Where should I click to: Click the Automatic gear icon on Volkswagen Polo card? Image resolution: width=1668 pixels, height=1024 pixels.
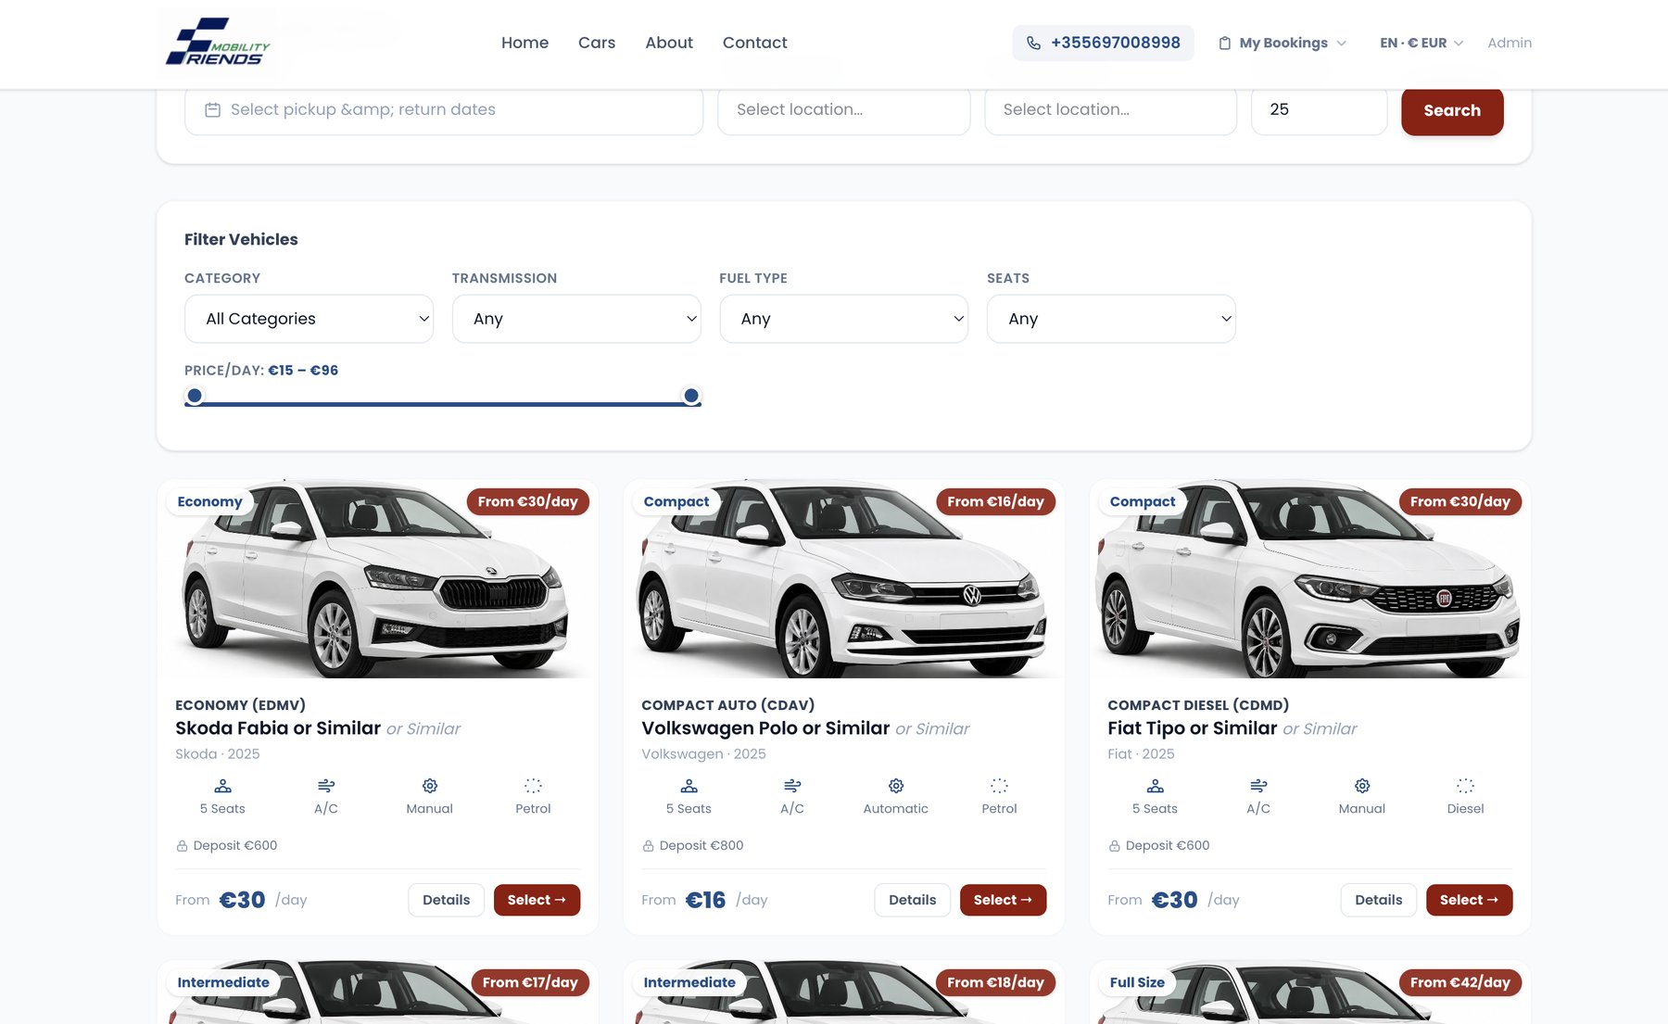click(896, 786)
